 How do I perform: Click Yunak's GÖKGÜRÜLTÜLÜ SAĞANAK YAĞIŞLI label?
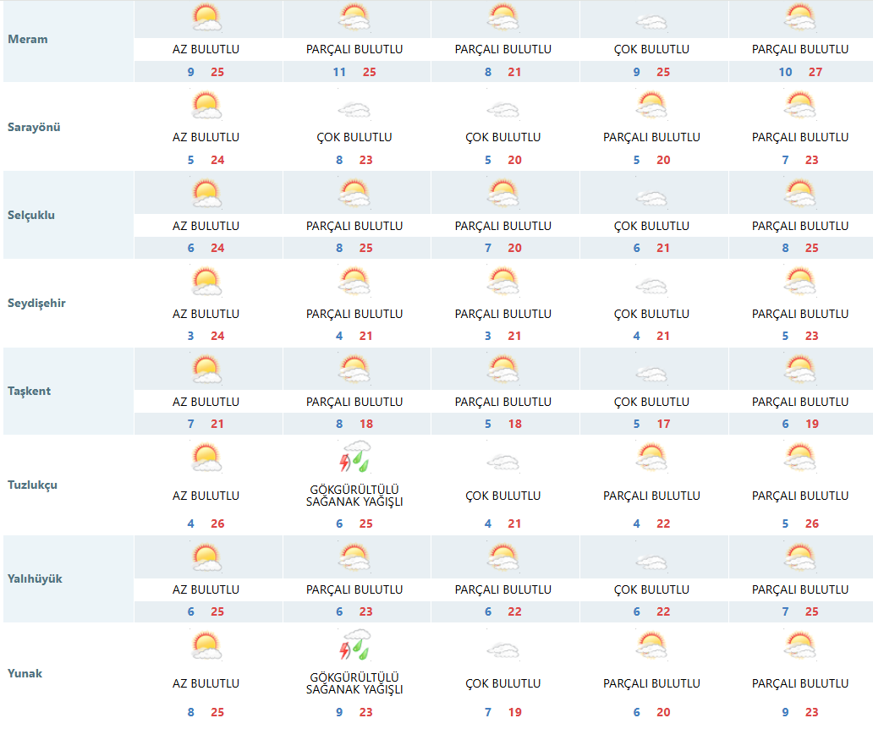pyautogui.click(x=354, y=683)
